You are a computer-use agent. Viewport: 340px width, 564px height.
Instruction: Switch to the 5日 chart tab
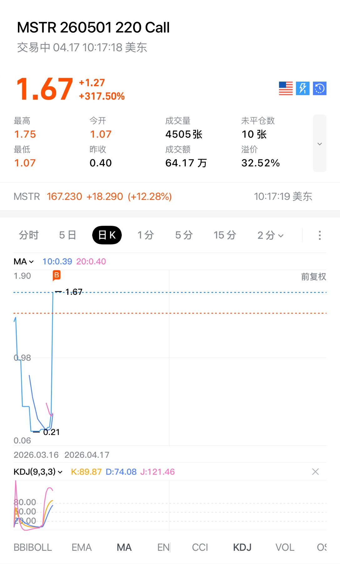tap(67, 235)
